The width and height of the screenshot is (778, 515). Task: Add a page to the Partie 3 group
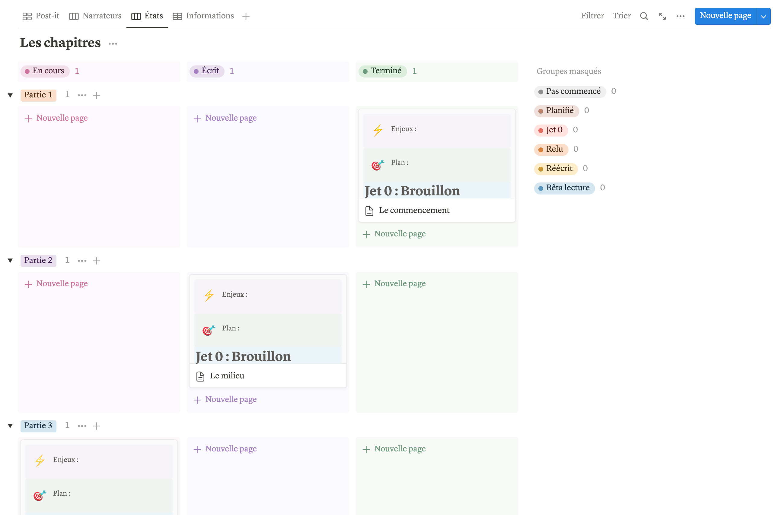coord(96,426)
